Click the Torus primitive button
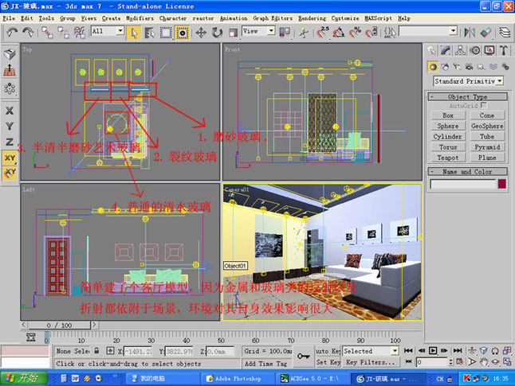Viewport: 515px width, 386px height. pyautogui.click(x=448, y=147)
